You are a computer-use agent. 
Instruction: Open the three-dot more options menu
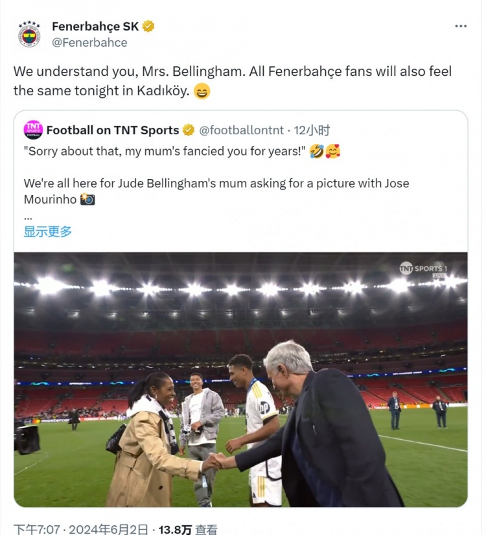[461, 27]
